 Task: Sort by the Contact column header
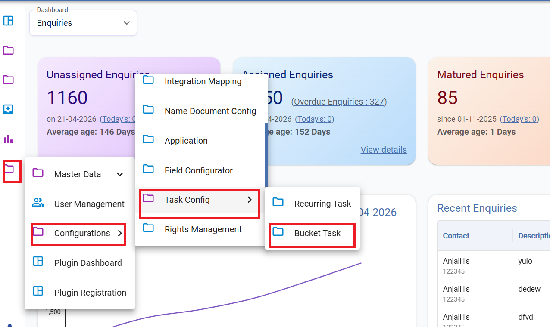(456, 236)
